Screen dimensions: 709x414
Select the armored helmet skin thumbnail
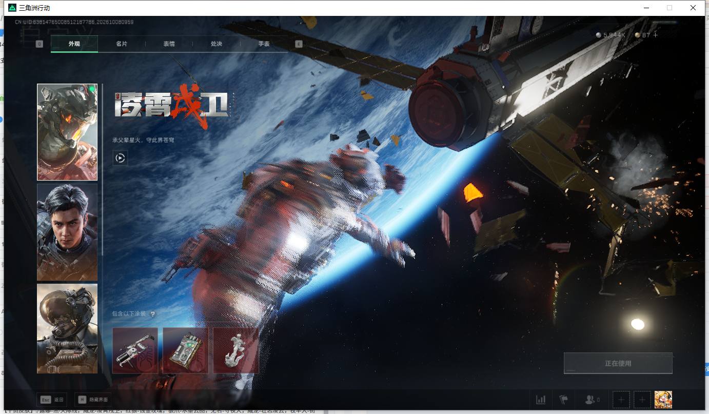click(x=67, y=132)
